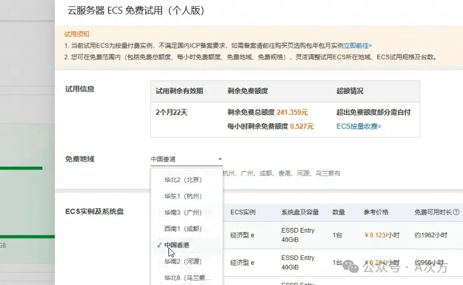Choose the checked 中国香港 region option
Screen dimensions: 463x285
(186, 245)
